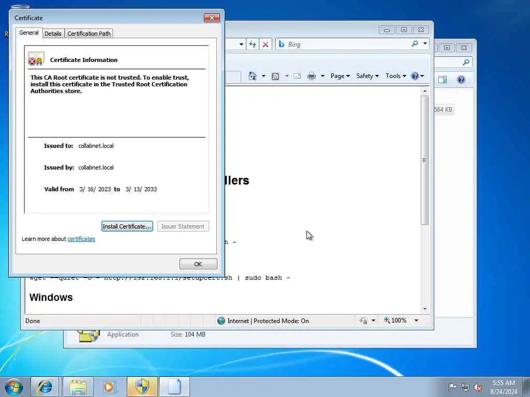Click the privacy report status icon
The height and width of the screenshot is (397, 530).
(364, 320)
